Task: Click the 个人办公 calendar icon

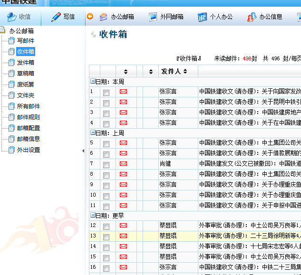Action: [202, 17]
